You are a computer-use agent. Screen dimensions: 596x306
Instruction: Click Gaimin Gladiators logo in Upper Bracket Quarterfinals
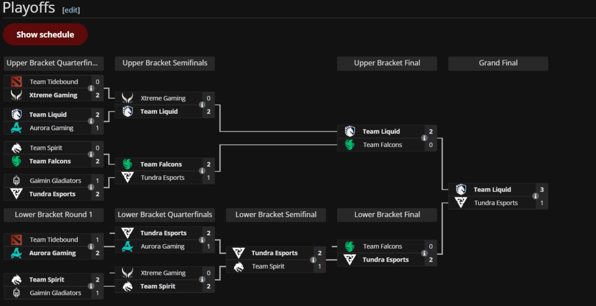[16, 180]
